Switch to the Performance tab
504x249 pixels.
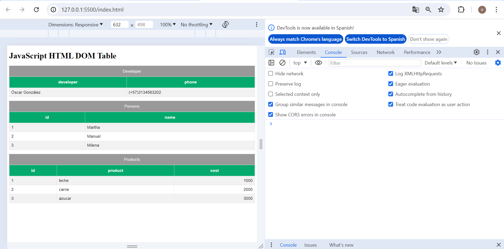click(417, 52)
